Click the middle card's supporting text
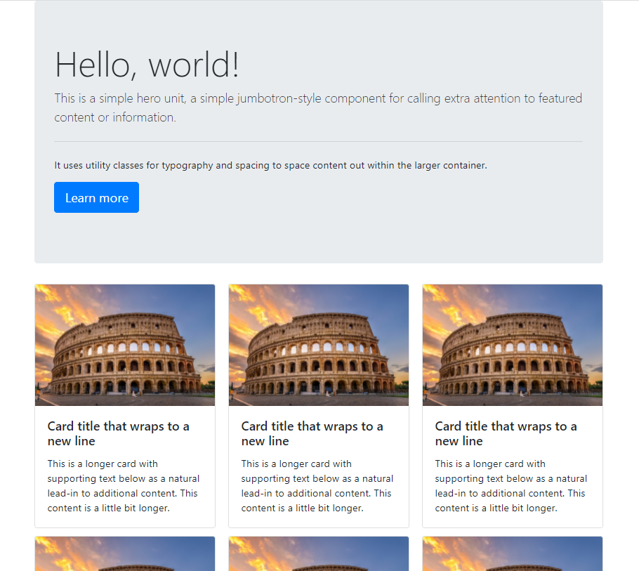Viewport: 639px width, 571px height. pyautogui.click(x=317, y=486)
